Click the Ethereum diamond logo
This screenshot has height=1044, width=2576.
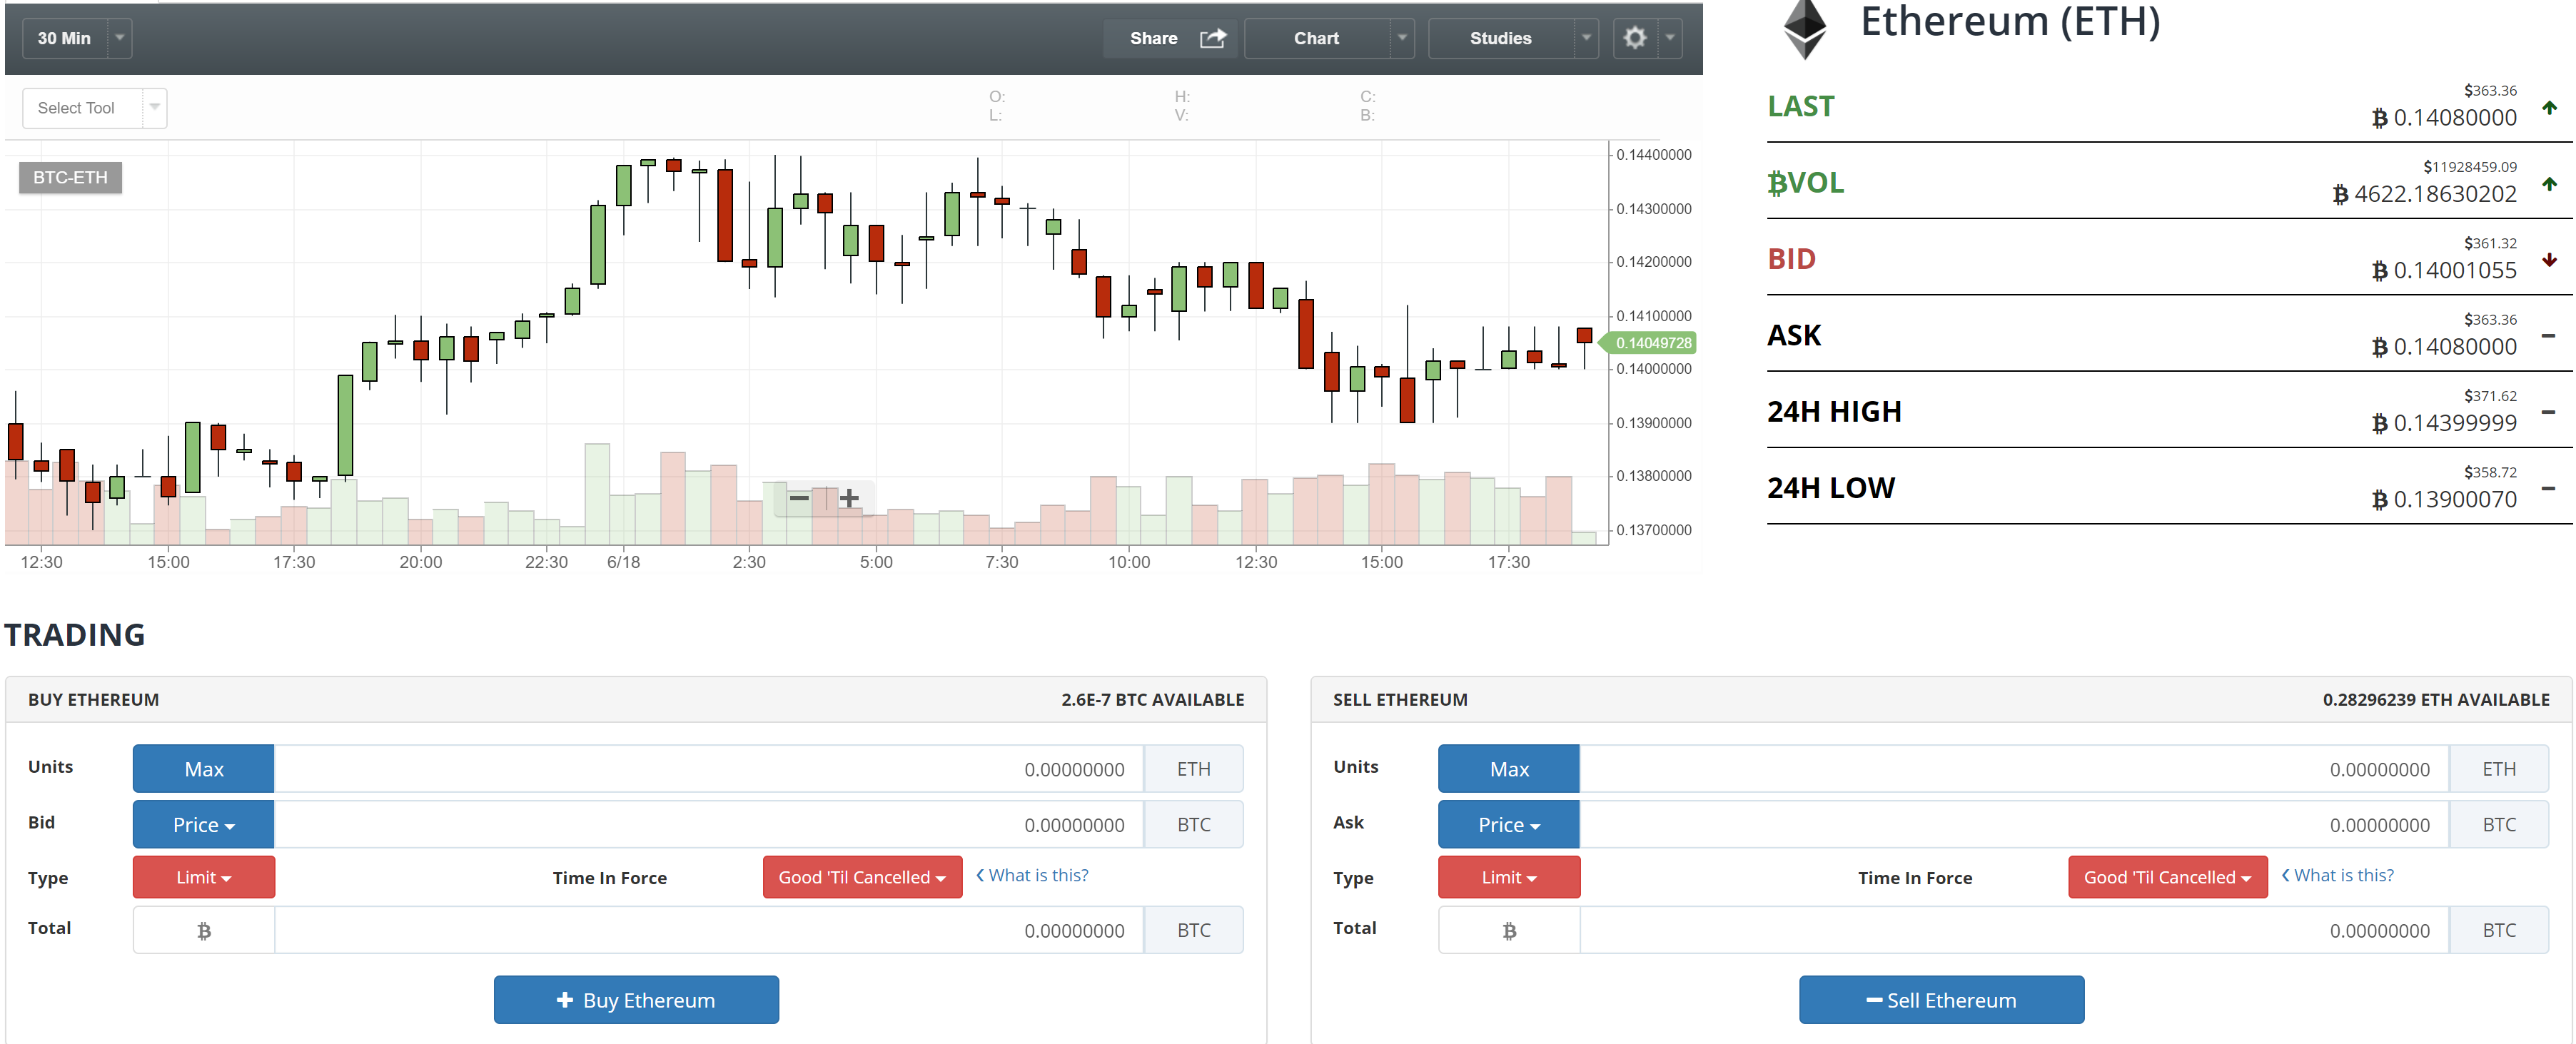[1805, 28]
